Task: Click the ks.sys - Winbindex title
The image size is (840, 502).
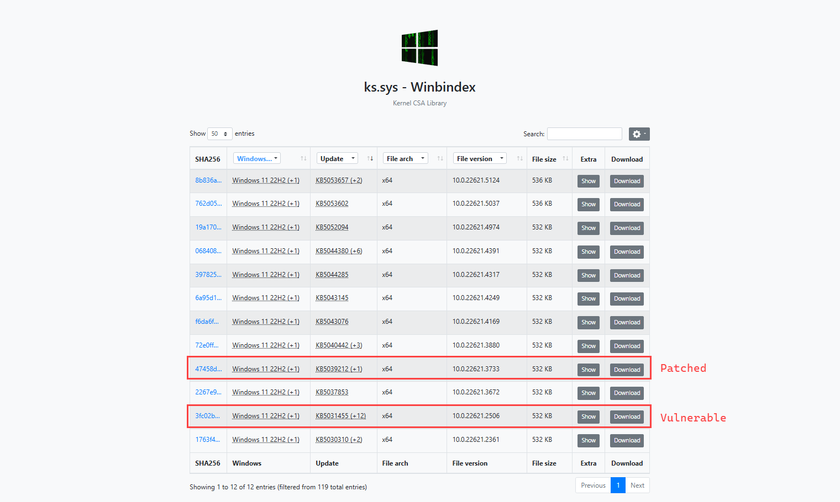Action: [x=419, y=87]
